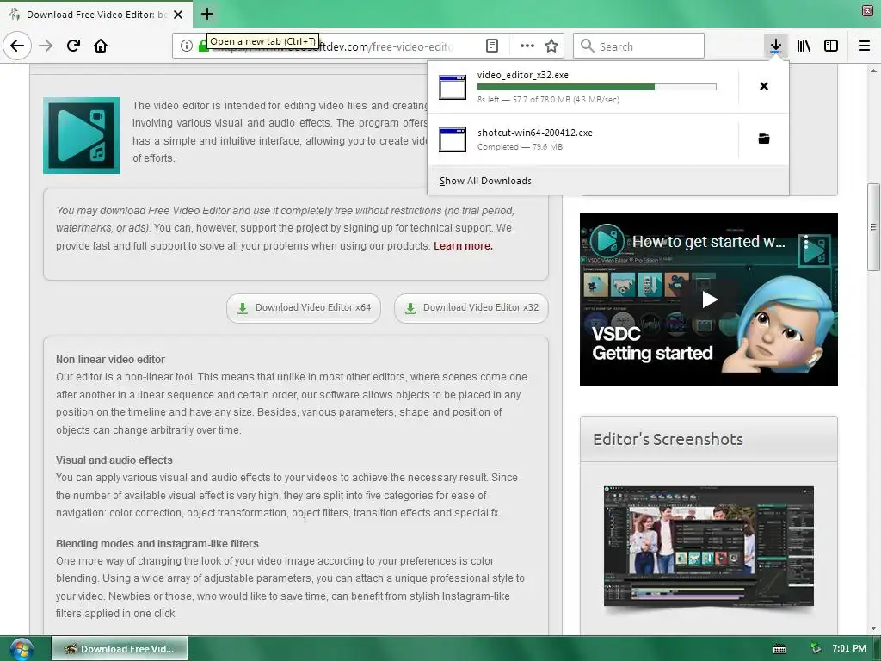This screenshot has height=661, width=881.
Task: Click the green arrow icon on x64 download
Action: tap(242, 308)
